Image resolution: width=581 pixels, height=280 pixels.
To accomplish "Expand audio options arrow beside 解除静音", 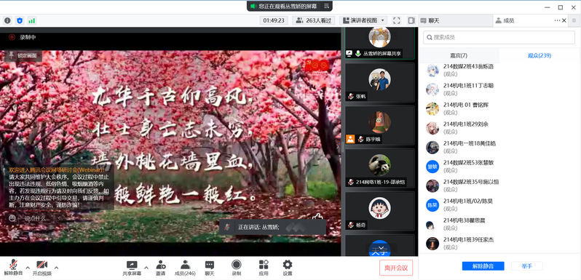I will tap(28, 268).
